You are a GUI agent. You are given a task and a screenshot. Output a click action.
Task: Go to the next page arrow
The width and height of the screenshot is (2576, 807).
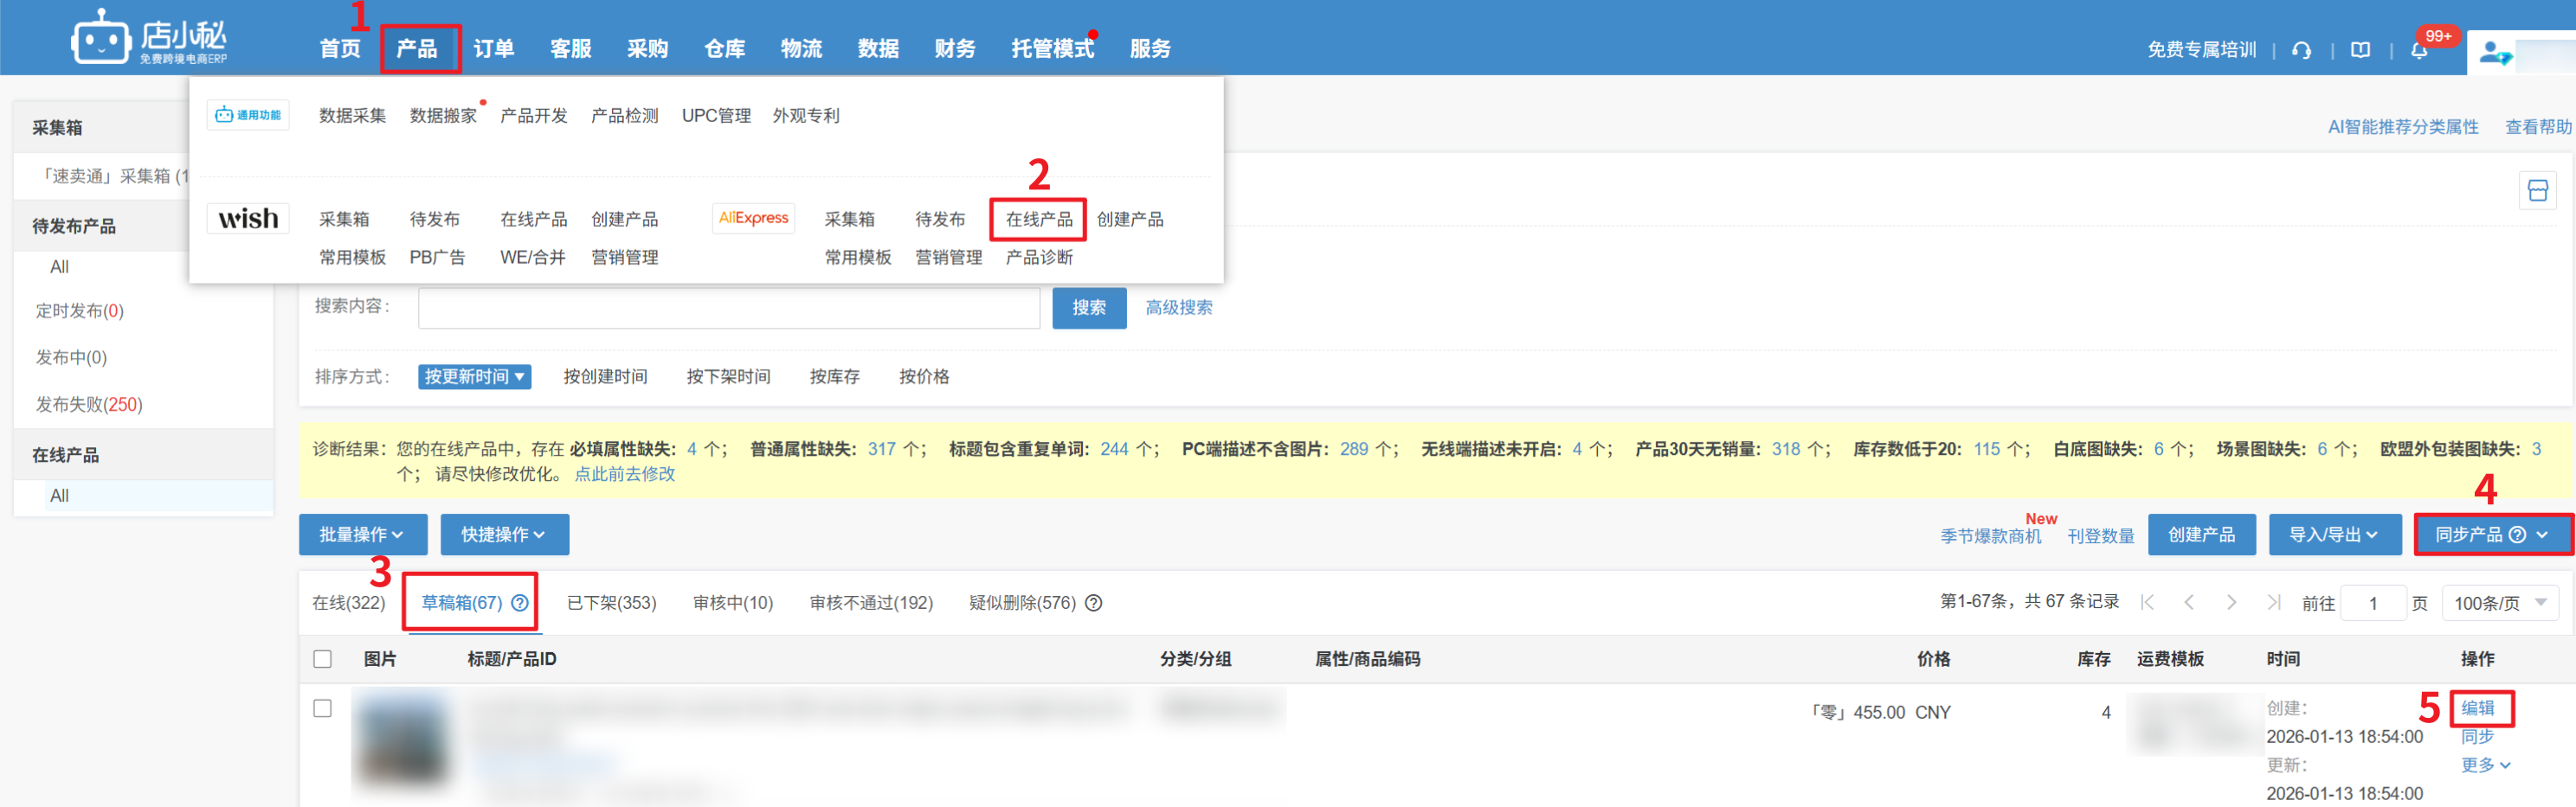2231,602
